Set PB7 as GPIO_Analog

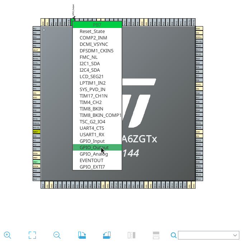point(97,154)
